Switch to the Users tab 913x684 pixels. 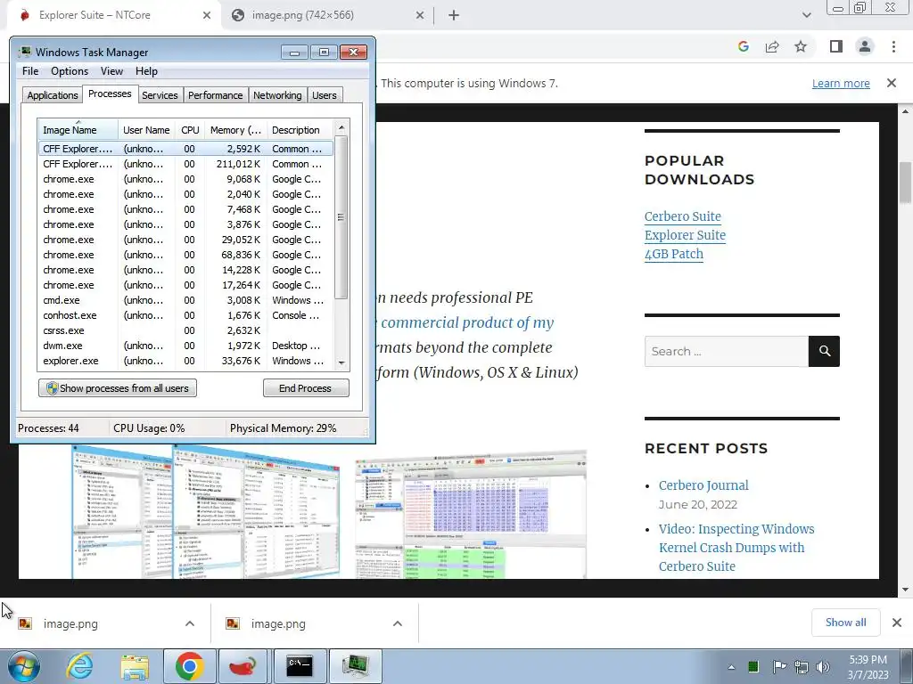tap(324, 95)
